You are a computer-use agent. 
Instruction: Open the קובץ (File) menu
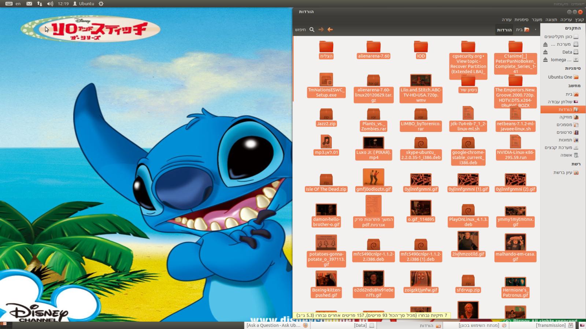click(579, 20)
